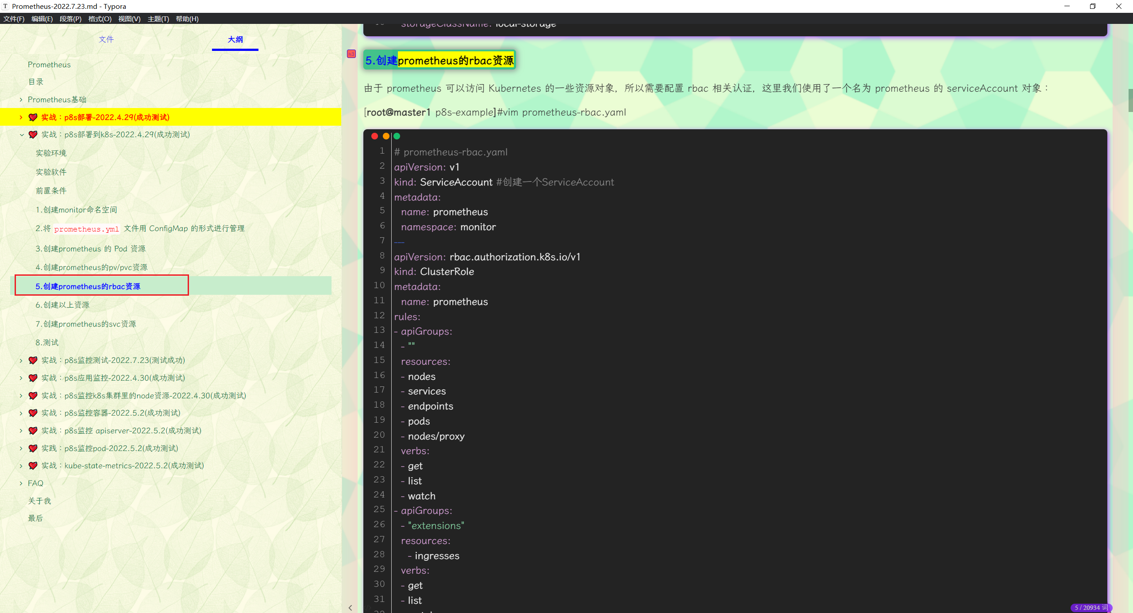Image resolution: width=1133 pixels, height=613 pixels.
Task: Click the editor vertical scrollbar thumb
Action: 1130,100
